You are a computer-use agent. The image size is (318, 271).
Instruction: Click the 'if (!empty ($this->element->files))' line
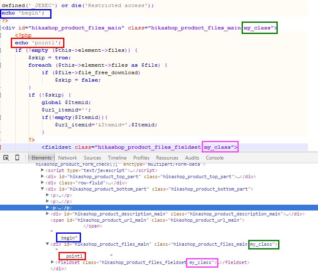coord(76,50)
